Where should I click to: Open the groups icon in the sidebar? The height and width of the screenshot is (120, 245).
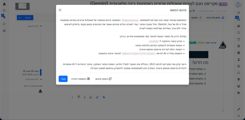[x=239, y=86]
